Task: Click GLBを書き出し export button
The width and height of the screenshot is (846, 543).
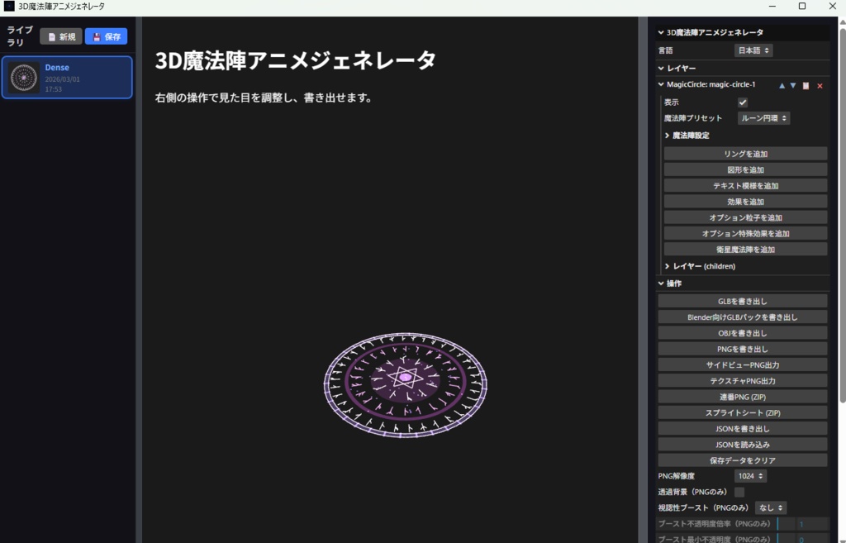Action: (x=743, y=301)
